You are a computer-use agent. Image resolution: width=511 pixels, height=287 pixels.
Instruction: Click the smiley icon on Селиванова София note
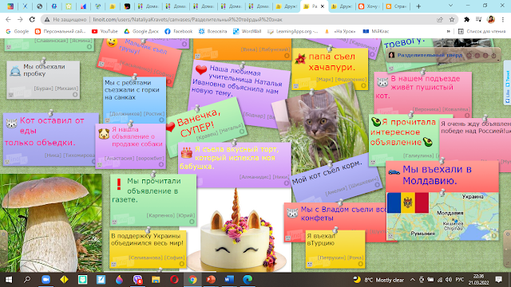coord(113,264)
